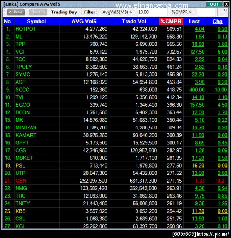Click the Chg column header link
Screen dimensions: 231x238
[218, 22]
